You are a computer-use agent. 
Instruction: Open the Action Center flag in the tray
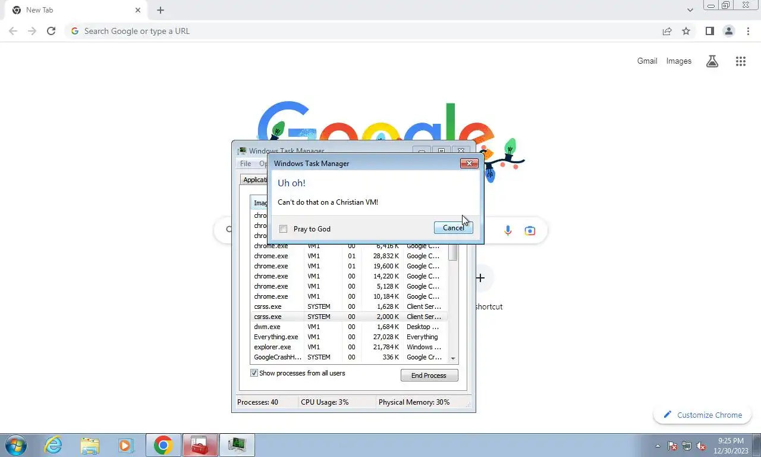(x=672, y=446)
